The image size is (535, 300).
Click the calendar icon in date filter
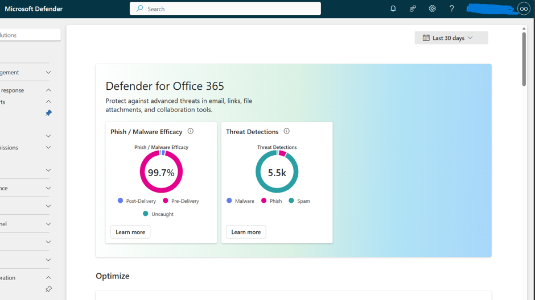426,38
